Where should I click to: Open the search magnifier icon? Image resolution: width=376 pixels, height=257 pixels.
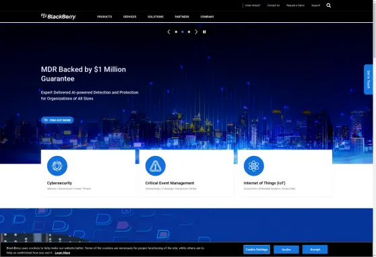(x=329, y=5)
